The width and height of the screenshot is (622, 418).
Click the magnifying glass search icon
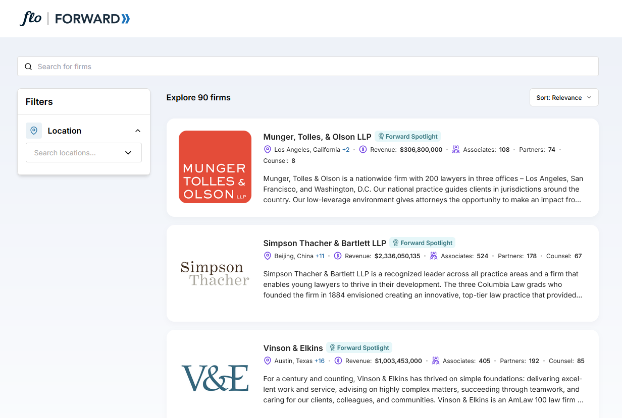tap(28, 67)
